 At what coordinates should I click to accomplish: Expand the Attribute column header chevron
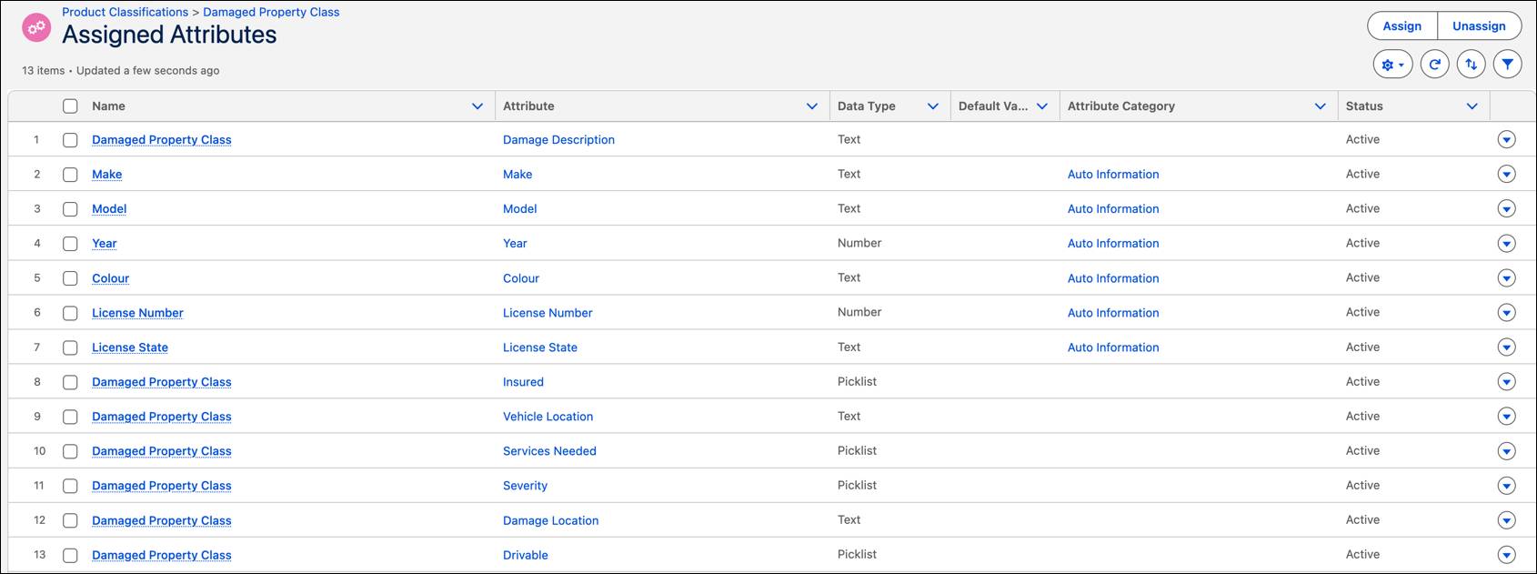point(812,106)
